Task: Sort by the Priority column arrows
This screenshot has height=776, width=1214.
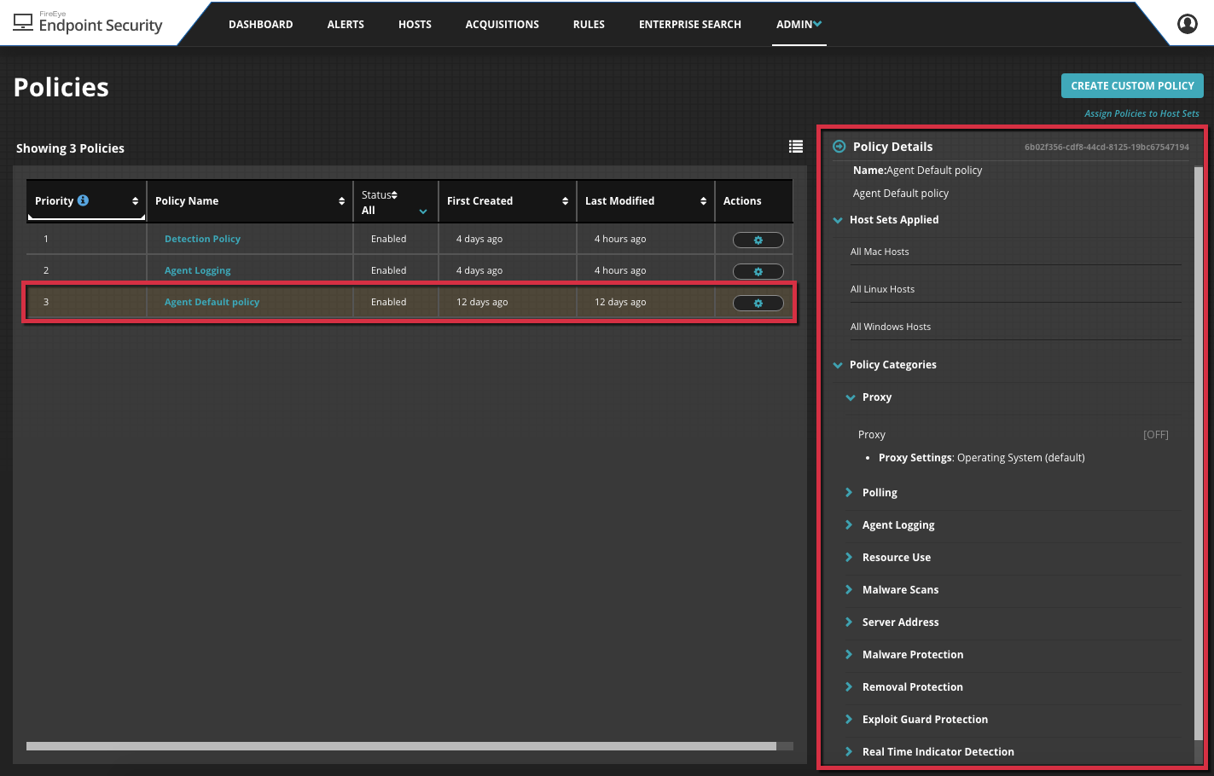Action: (135, 201)
